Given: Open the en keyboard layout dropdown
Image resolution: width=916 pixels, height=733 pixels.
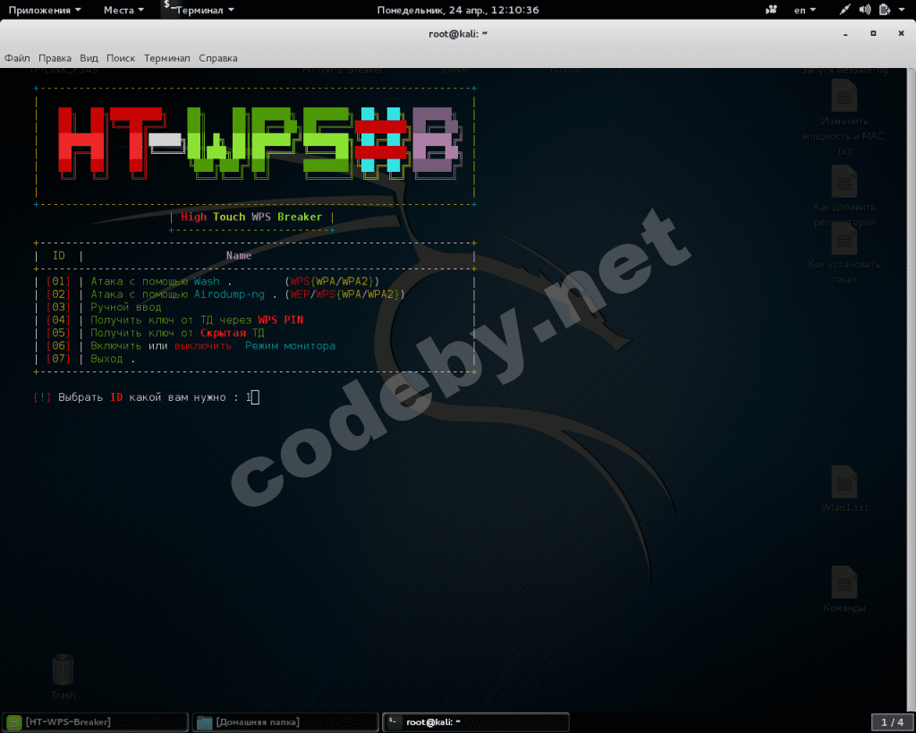Looking at the screenshot, I should point(804,10).
